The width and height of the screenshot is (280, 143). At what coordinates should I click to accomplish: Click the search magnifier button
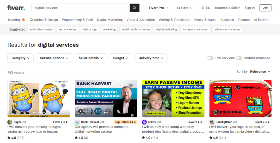tap(135, 8)
